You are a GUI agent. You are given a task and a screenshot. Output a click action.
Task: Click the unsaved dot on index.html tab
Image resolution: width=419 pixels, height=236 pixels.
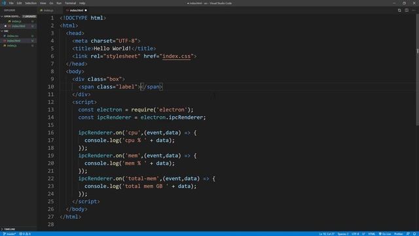(x=86, y=10)
